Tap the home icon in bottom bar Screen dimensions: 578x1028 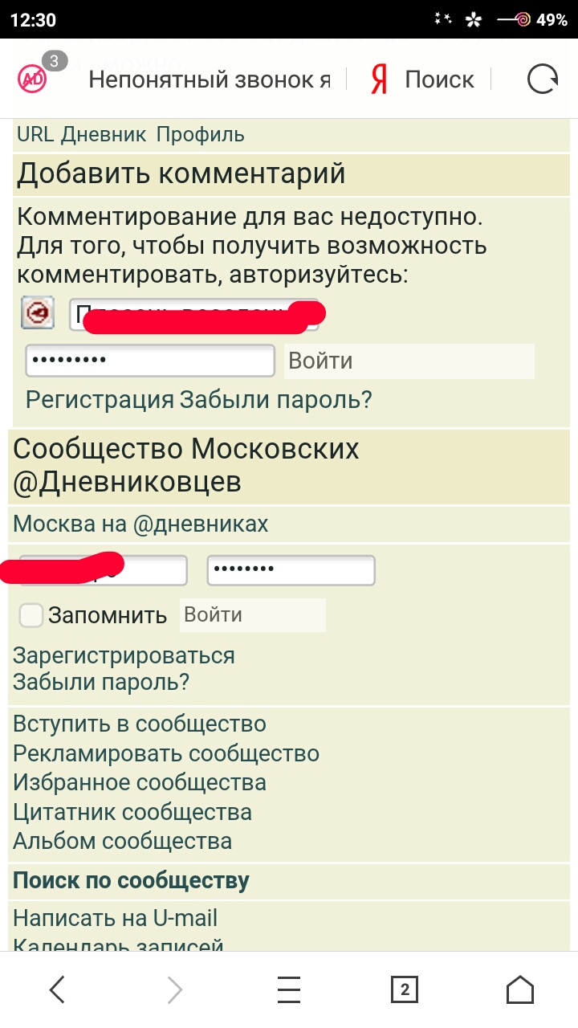pos(520,989)
